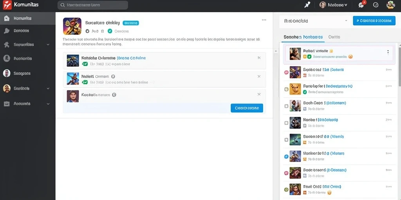Click the pin icon in the top bar

(307, 5)
